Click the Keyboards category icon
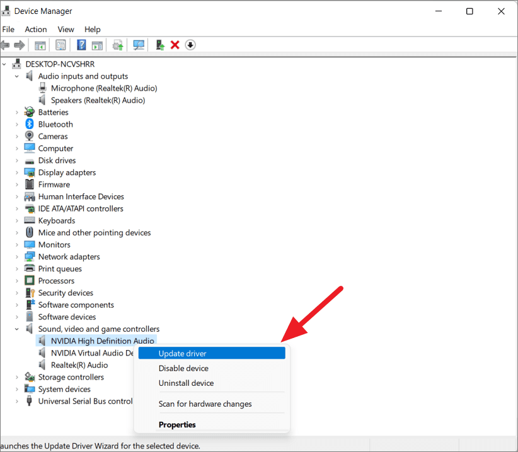Viewport: 518px width, 452px height. click(x=30, y=220)
